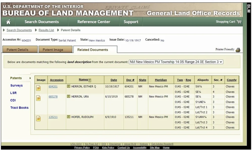This screenshot has height=150, width=252.
Task: Open document image for Herron, Ura
Action: point(38,98)
